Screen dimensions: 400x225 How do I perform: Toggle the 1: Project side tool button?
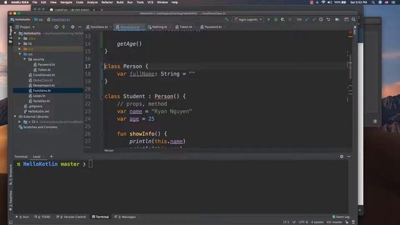point(11,34)
